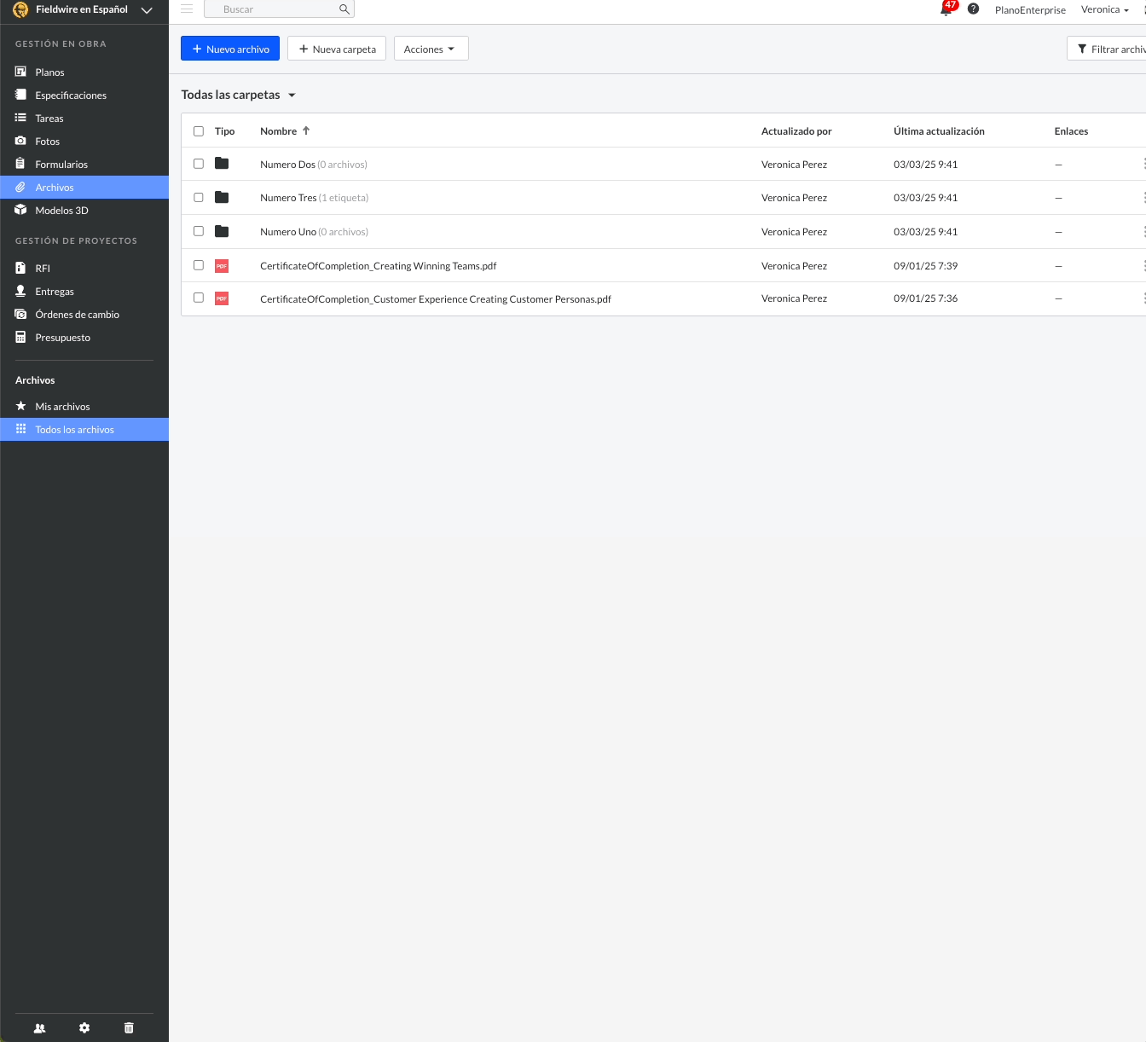
Task: Click PlanoEnterprise account link
Action: (x=1030, y=10)
